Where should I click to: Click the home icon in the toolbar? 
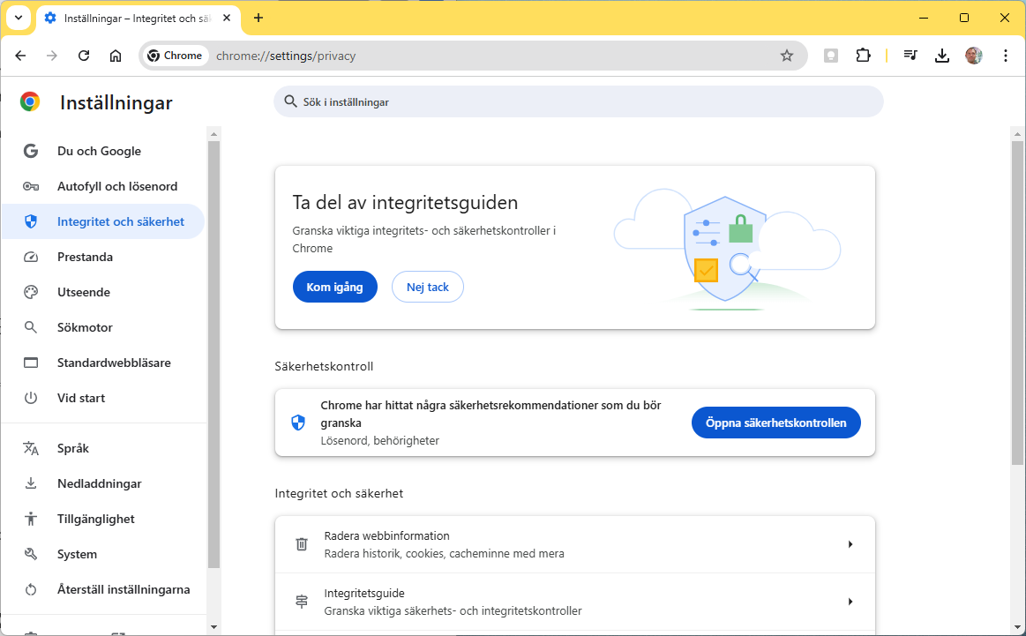click(116, 55)
